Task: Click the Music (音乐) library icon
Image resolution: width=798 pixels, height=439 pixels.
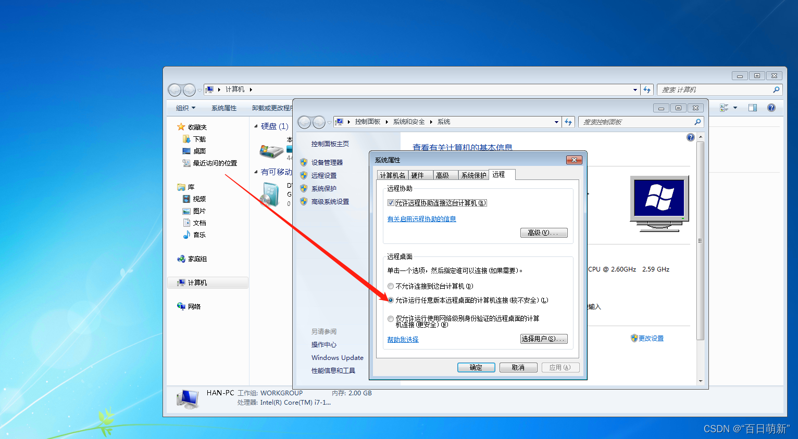Action: [186, 235]
